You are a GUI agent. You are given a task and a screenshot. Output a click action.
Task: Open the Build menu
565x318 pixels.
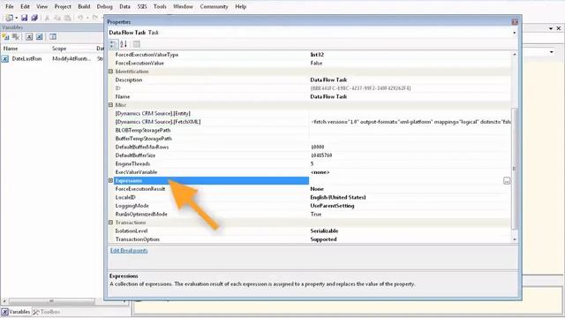pyautogui.click(x=84, y=6)
